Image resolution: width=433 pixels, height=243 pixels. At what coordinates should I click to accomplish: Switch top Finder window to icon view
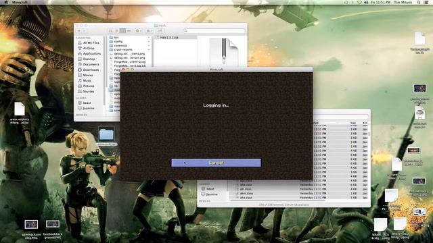point(110,31)
